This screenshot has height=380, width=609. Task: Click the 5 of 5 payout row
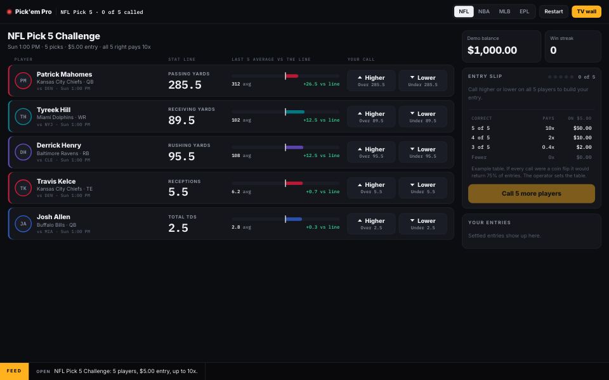point(532,129)
